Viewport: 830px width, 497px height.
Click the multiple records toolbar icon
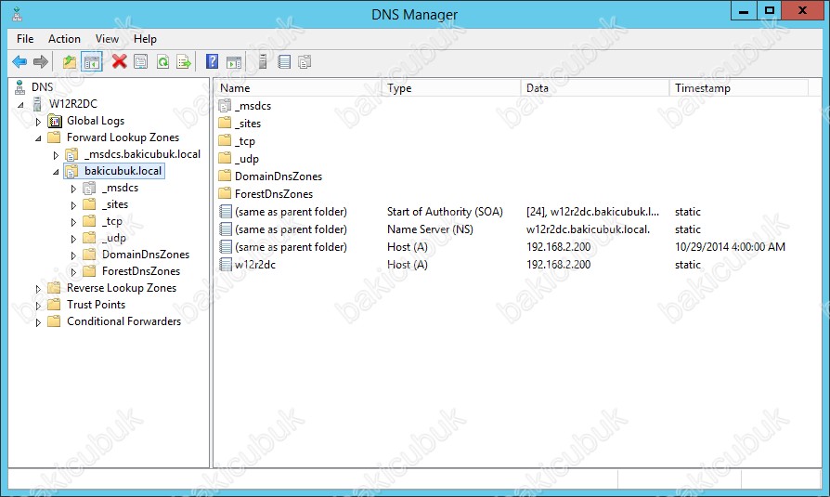tap(305, 62)
